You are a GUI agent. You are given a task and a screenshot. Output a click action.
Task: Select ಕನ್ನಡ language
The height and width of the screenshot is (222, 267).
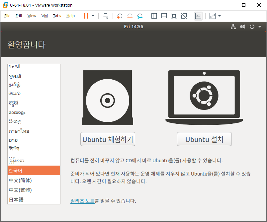click(x=34, y=103)
